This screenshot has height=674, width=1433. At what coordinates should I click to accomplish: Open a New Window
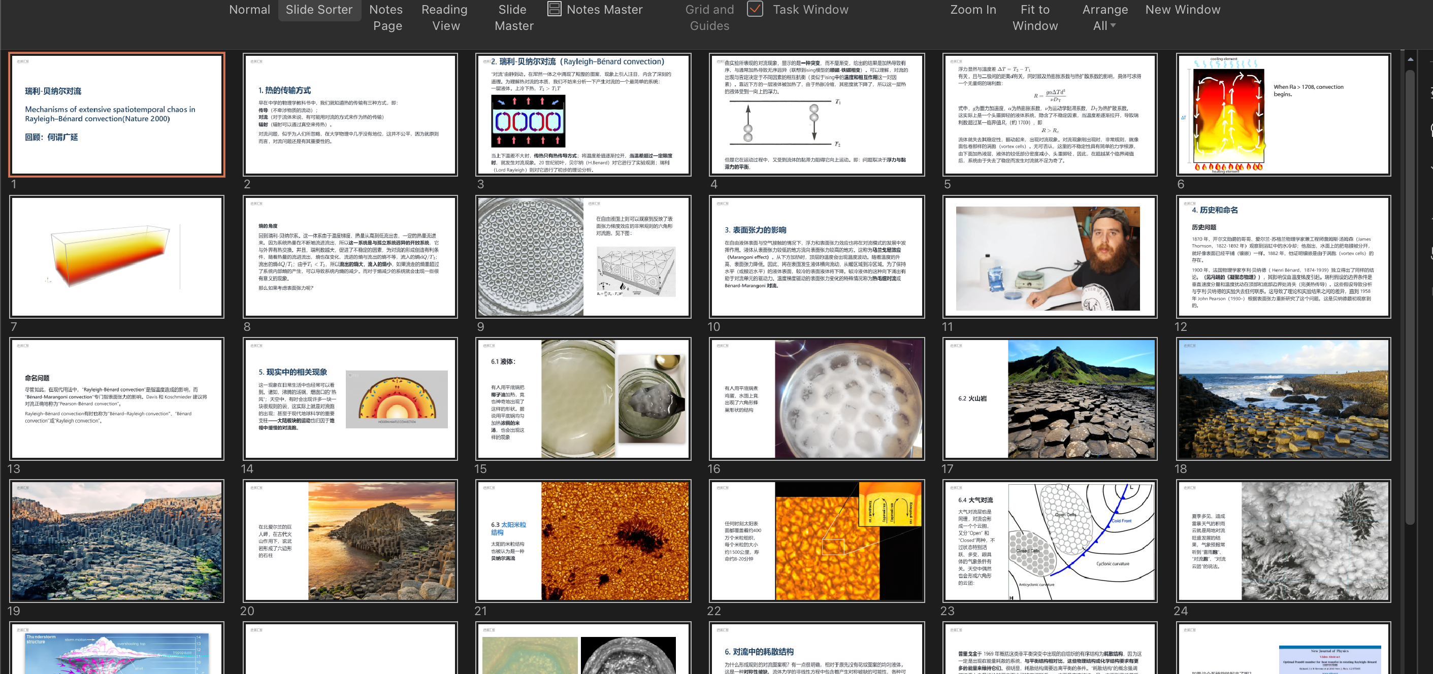tap(1183, 10)
